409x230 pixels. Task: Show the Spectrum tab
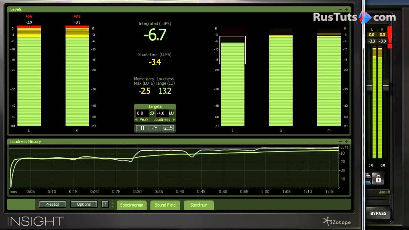coord(199,205)
